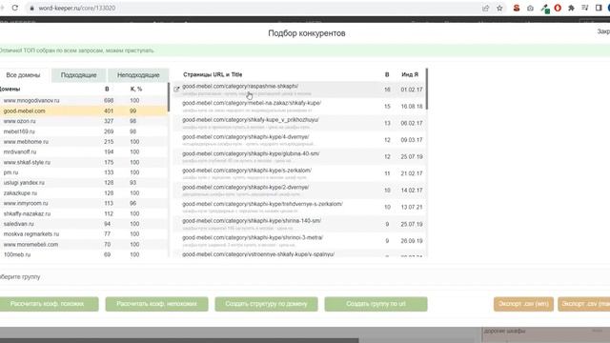Click the green pen extension icon
This screenshot has height=343, width=610.
click(x=544, y=9)
